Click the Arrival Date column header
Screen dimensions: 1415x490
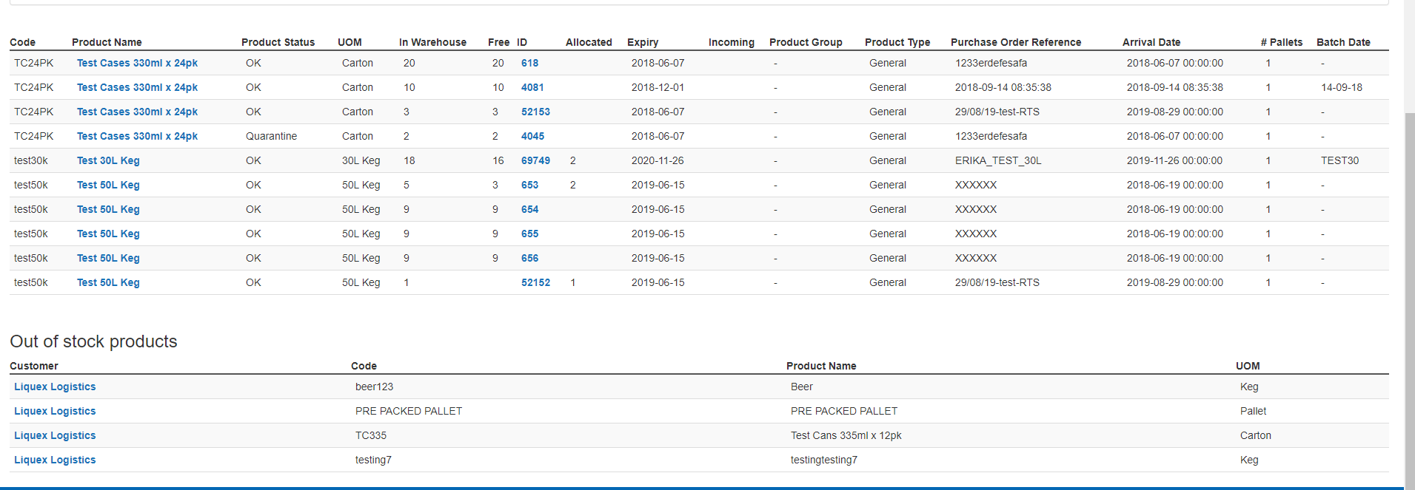click(x=1151, y=42)
